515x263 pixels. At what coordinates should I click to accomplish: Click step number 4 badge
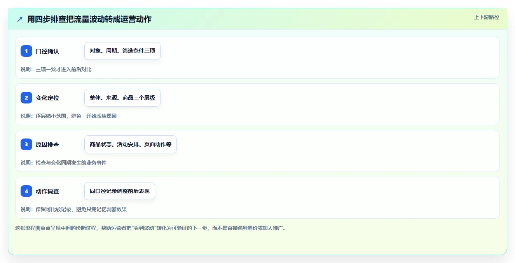tap(26, 191)
